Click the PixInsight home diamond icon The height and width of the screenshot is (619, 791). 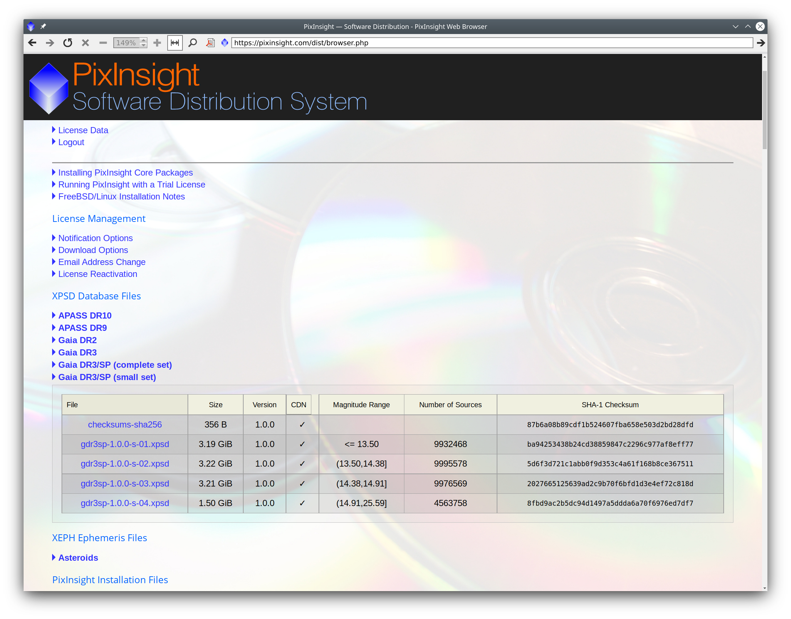[x=225, y=43]
